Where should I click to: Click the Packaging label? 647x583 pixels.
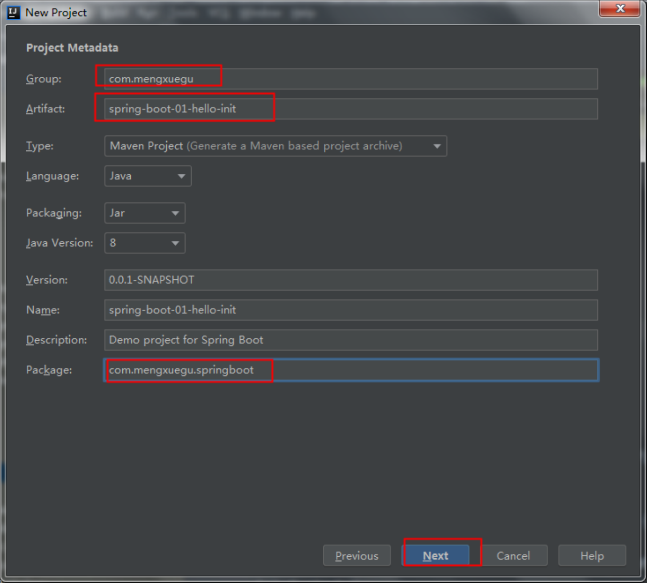click(54, 213)
